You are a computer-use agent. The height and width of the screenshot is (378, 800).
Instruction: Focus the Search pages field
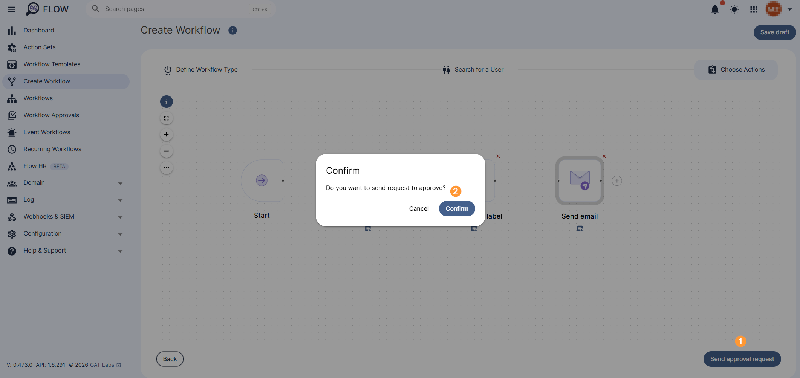(x=181, y=9)
